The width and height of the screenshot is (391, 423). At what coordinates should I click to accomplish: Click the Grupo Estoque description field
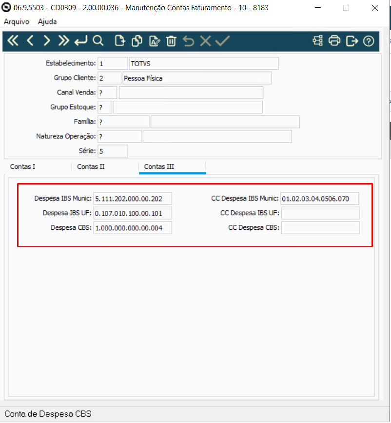pyautogui.click(x=188, y=107)
